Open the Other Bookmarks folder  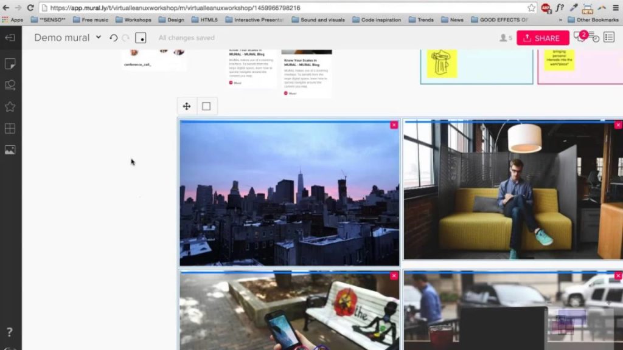click(594, 19)
